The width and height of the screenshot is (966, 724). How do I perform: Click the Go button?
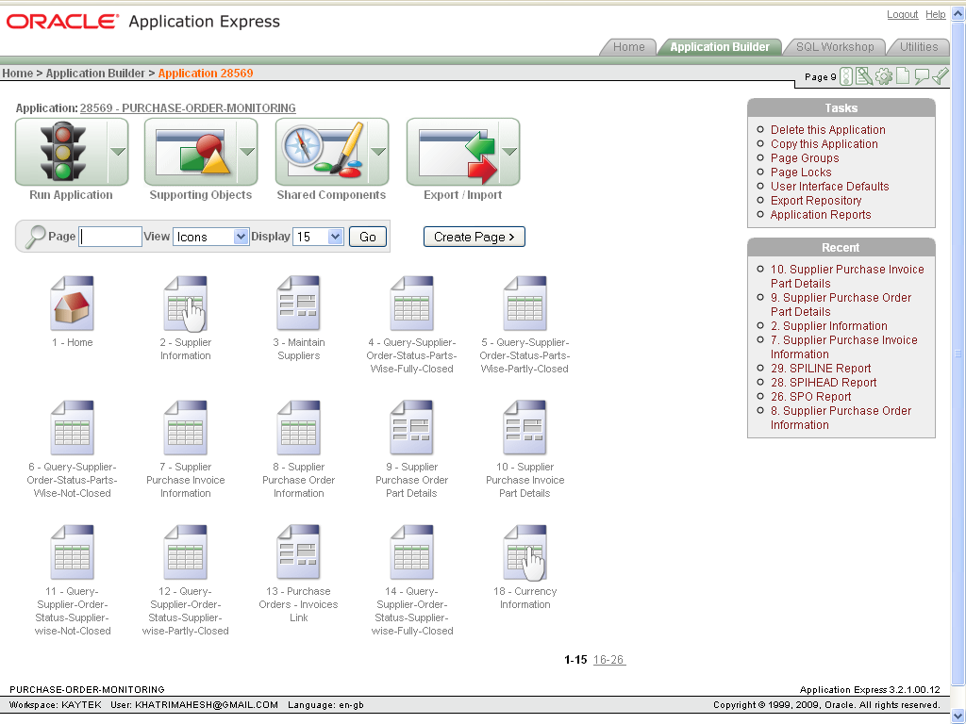[x=368, y=237]
